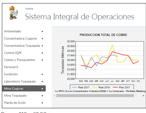Expand the Mina Toquepala dropdown arrow
This screenshot has width=146, height=113.
point(42,96)
